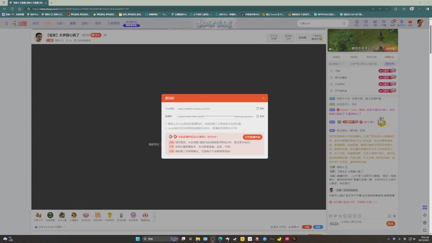Open Microsoft Edge from the taskbar
Viewport: 432px width, 243px height.
(x=220, y=239)
